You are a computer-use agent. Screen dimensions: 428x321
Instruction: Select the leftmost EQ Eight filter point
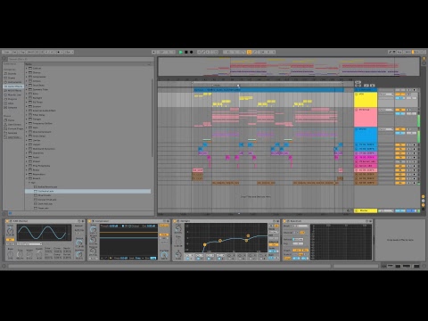pos(204,244)
